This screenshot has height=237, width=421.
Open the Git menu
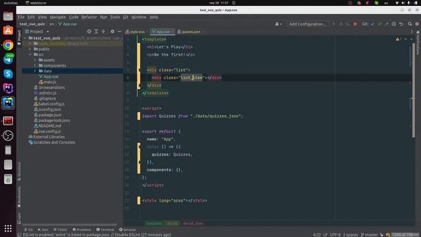coord(126,17)
